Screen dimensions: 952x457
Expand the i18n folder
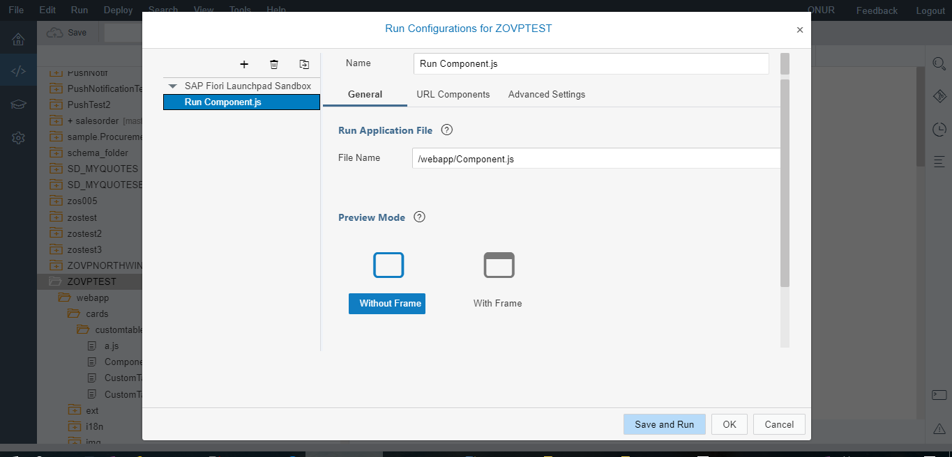tap(74, 426)
